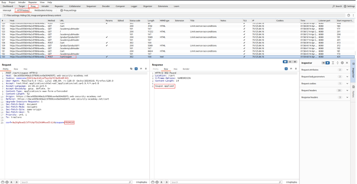Click Response search settings gear icon
This screenshot has width=357, height=184.
pos(157,182)
